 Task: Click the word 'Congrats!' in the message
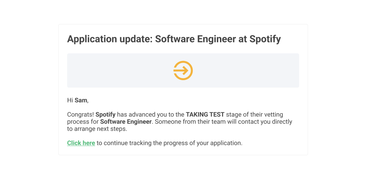click(81, 115)
